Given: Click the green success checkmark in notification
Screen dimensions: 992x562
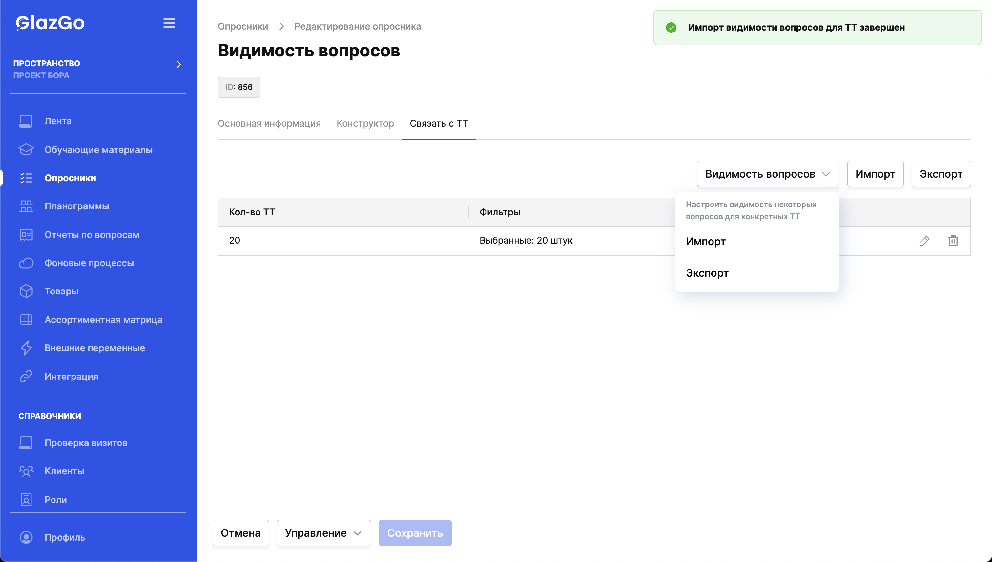Looking at the screenshot, I should pyautogui.click(x=671, y=27).
